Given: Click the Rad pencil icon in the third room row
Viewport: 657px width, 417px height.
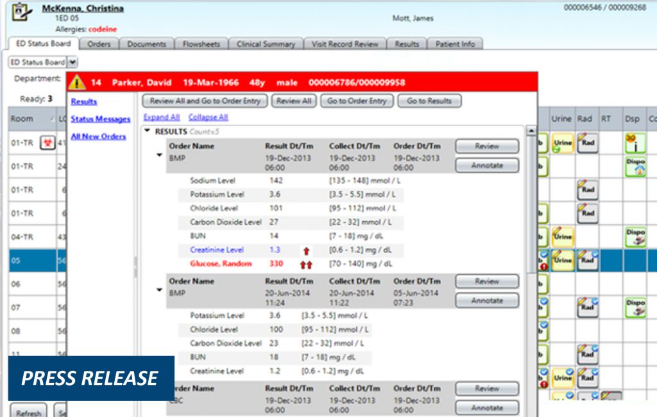Looking at the screenshot, I should pyautogui.click(x=588, y=190).
